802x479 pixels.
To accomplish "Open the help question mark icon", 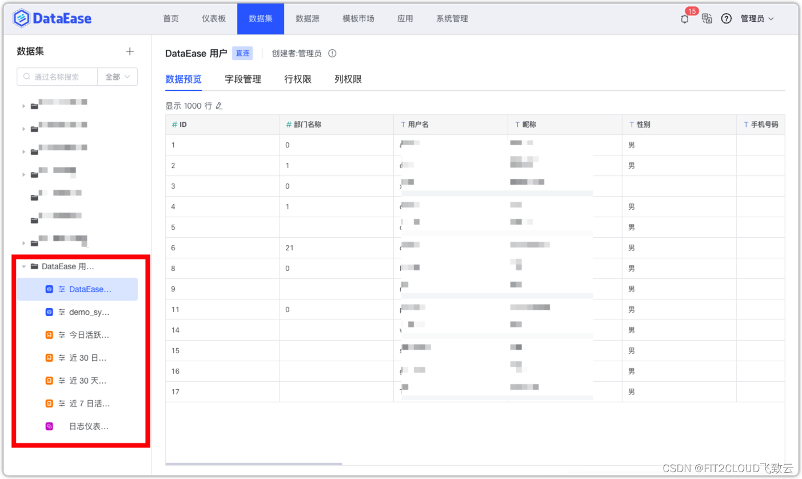I will tap(727, 19).
